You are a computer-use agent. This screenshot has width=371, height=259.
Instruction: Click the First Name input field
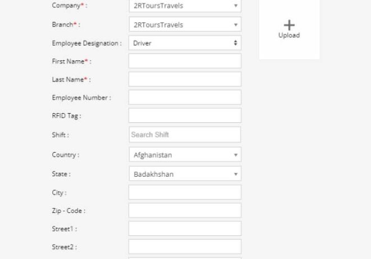coord(184,61)
